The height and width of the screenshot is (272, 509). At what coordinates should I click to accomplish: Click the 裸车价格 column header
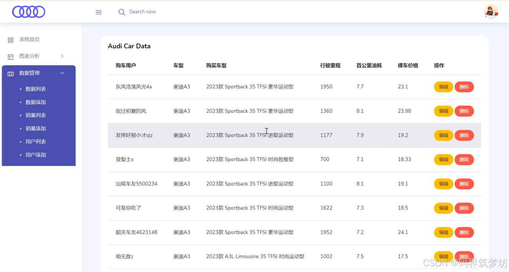click(x=408, y=65)
